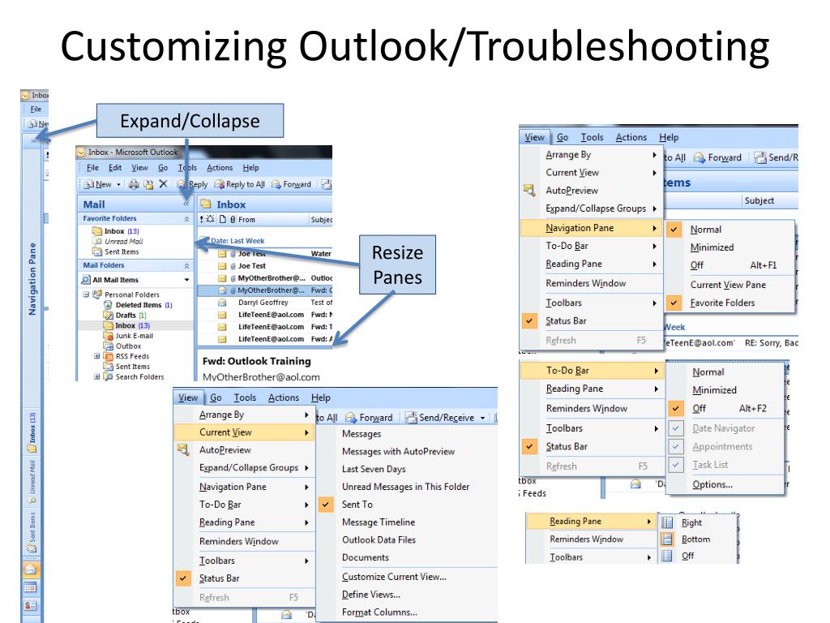The width and height of the screenshot is (830, 623).
Task: Collapse the Personal Folders tree node
Action: pos(86,294)
